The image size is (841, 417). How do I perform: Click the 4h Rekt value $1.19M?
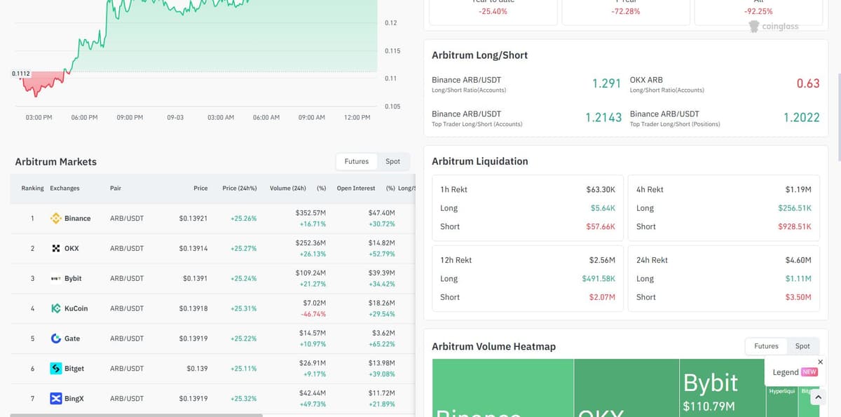coord(798,190)
